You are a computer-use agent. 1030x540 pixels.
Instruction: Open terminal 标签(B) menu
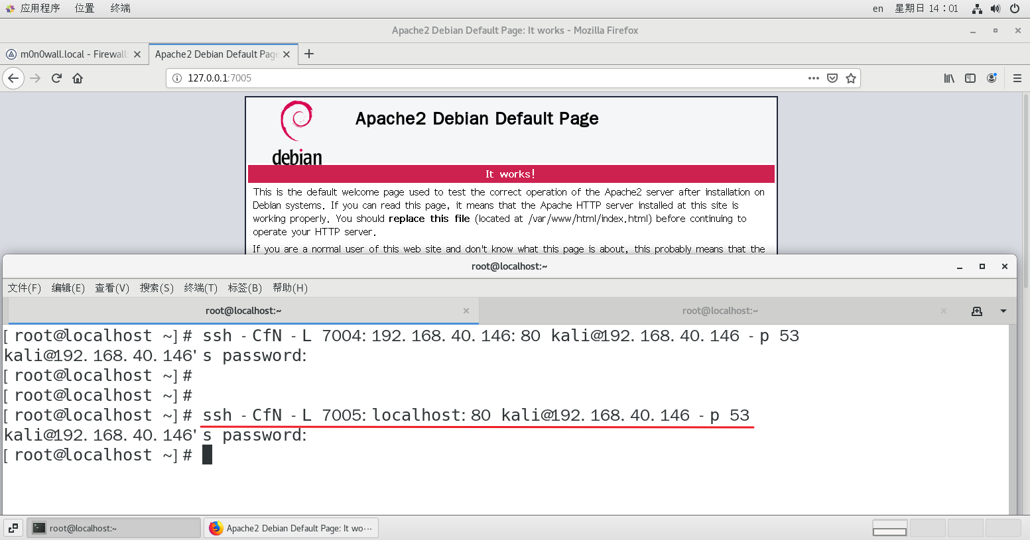[x=245, y=288]
